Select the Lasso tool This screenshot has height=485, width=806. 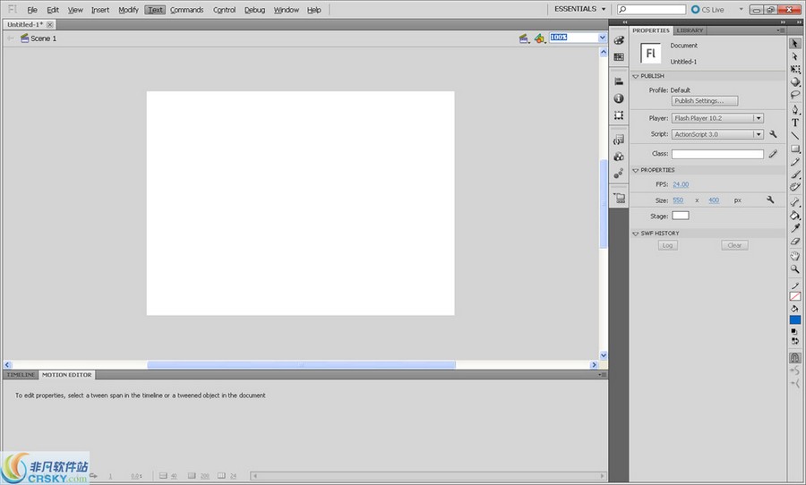coord(794,95)
